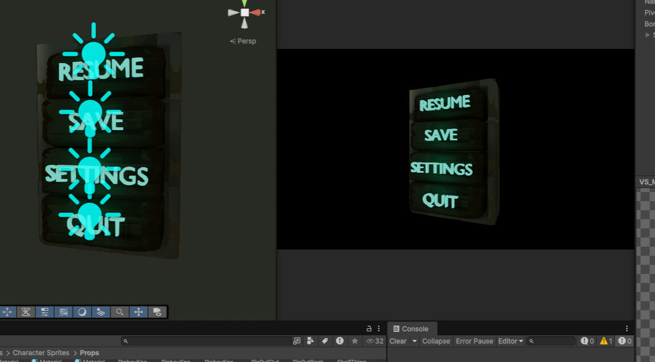Viewport: 655px width, 362px height.
Task: Open the Project panel three-dot menu
Action: pyautogui.click(x=379, y=328)
